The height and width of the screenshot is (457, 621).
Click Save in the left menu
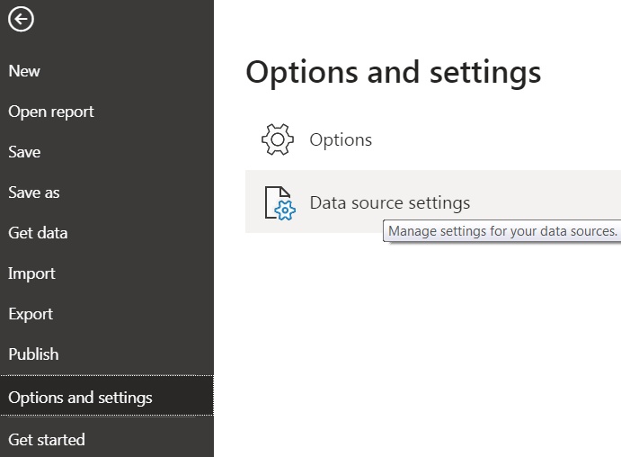24,152
